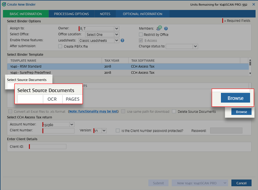Viewport: 258px width, 190px height.
Task: Click the help icon next to Leadsheets
Action: pos(122,40)
